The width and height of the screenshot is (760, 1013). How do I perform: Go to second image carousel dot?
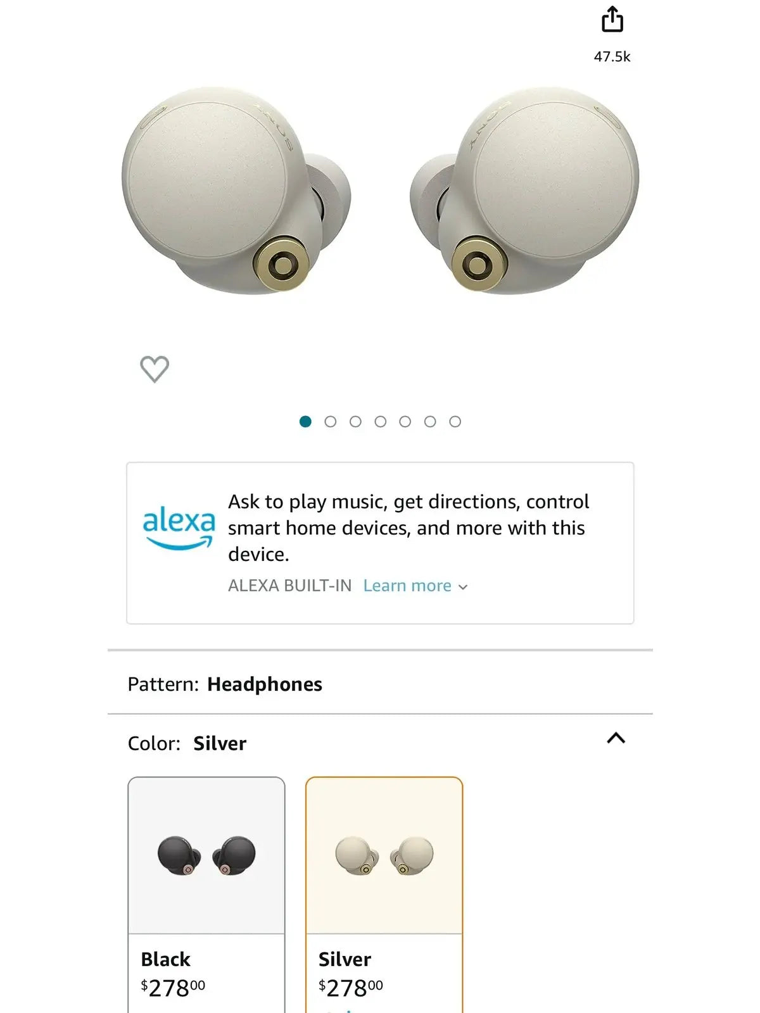pyautogui.click(x=330, y=422)
